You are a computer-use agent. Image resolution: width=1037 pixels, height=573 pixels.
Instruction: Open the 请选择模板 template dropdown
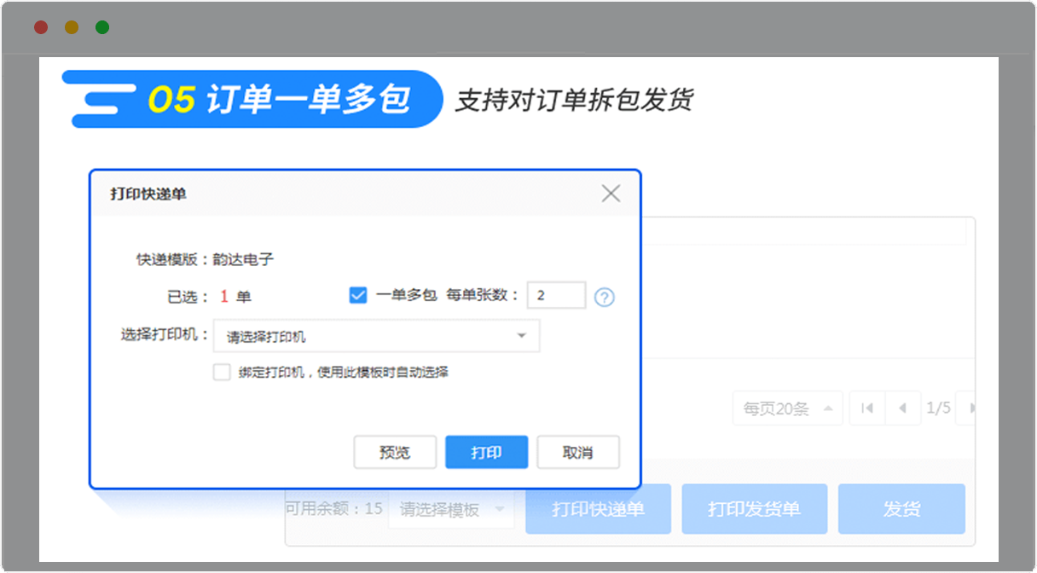pyautogui.click(x=451, y=510)
